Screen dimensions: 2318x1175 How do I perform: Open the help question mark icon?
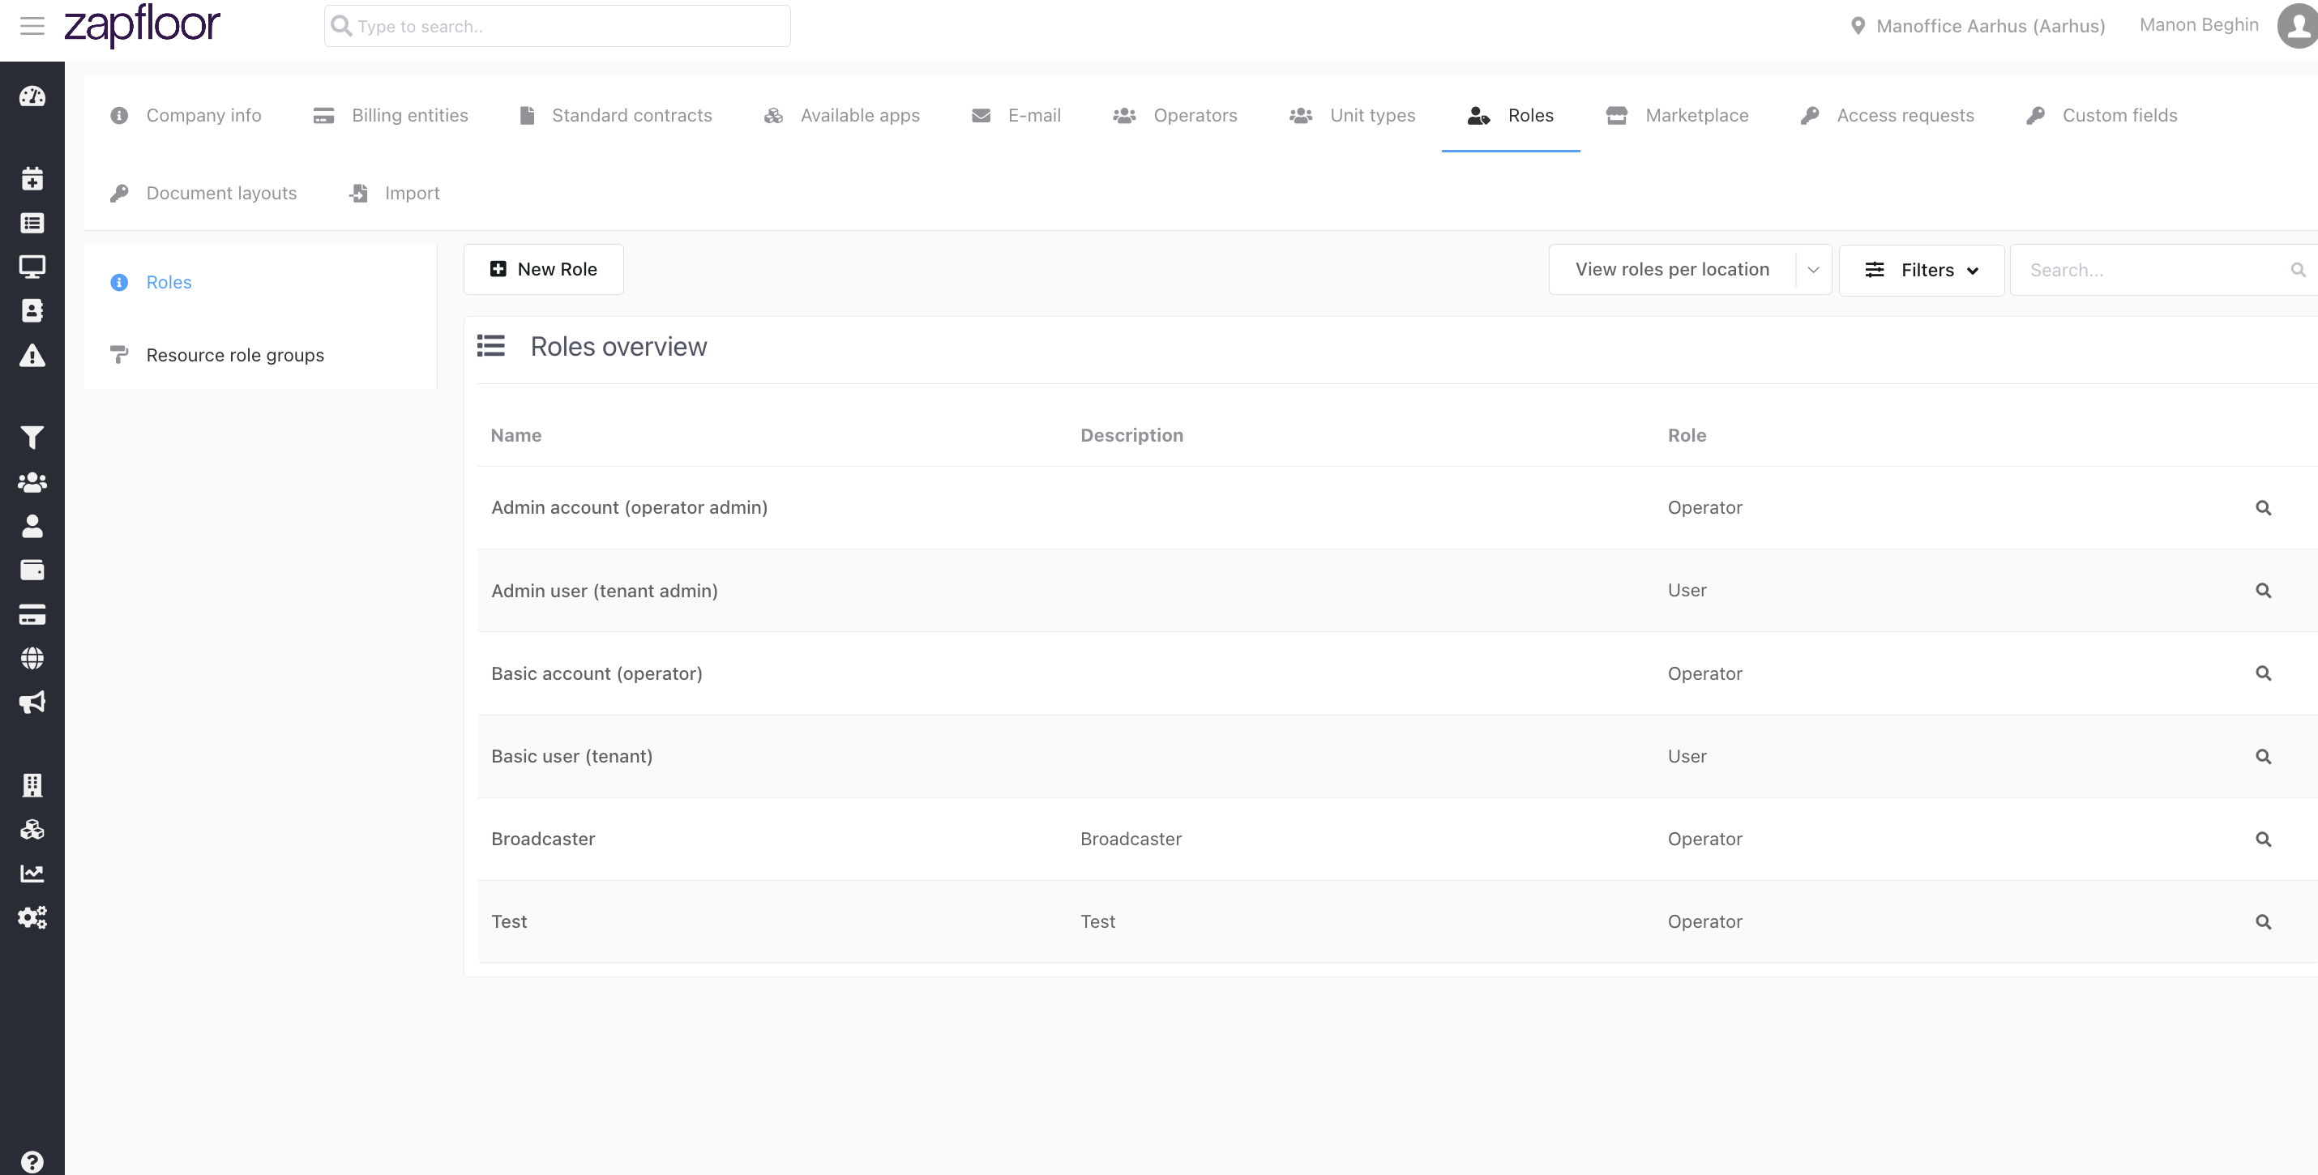(32, 1162)
